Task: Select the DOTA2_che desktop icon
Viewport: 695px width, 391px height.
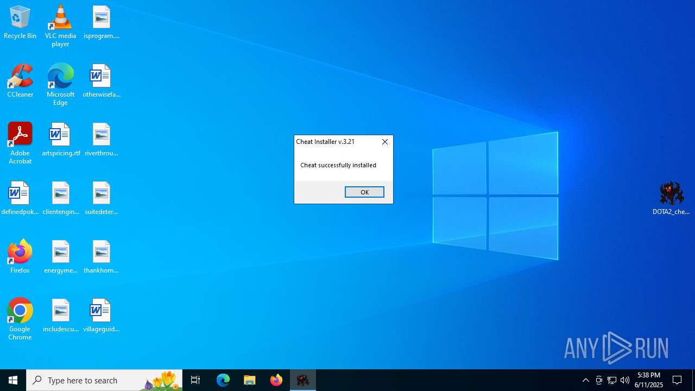Action: point(671,199)
